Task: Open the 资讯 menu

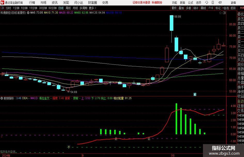Action: point(55,3)
